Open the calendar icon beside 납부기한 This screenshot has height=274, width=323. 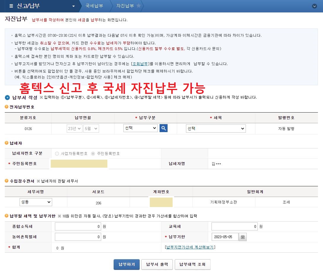pyautogui.click(x=243, y=237)
